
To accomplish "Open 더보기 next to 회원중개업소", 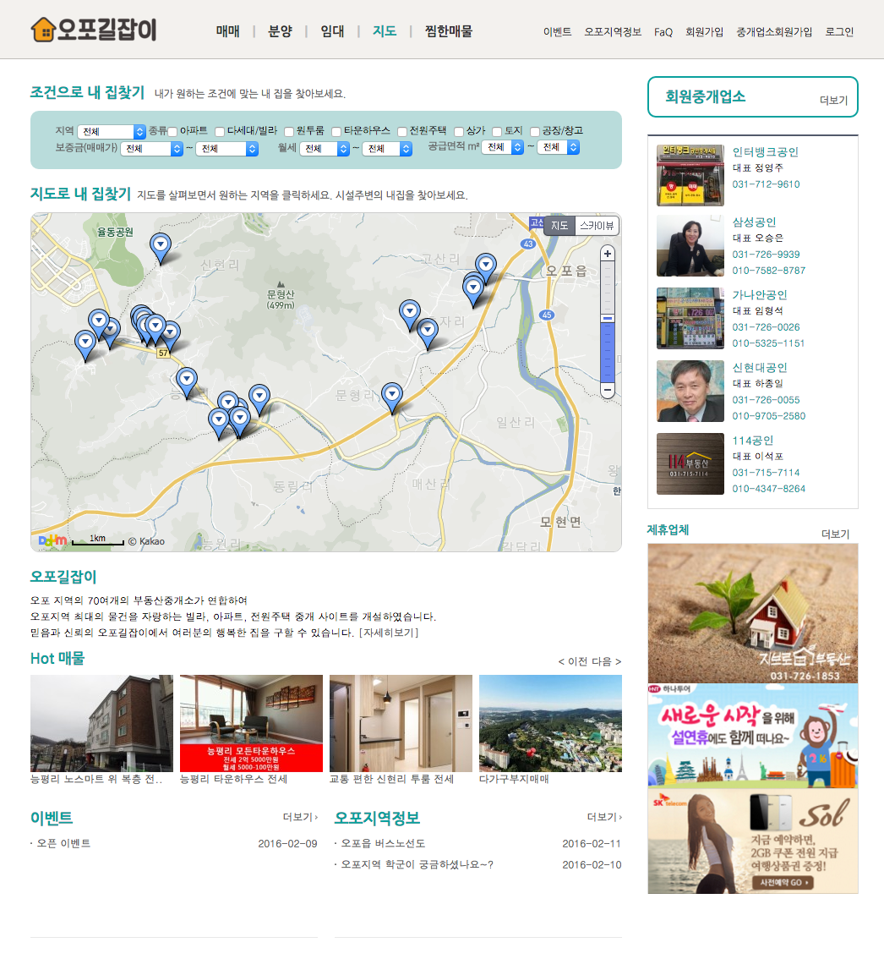I will click(833, 101).
